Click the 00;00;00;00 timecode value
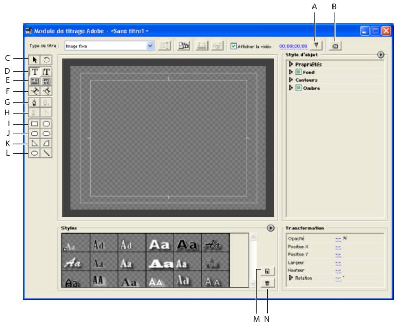 [293, 46]
